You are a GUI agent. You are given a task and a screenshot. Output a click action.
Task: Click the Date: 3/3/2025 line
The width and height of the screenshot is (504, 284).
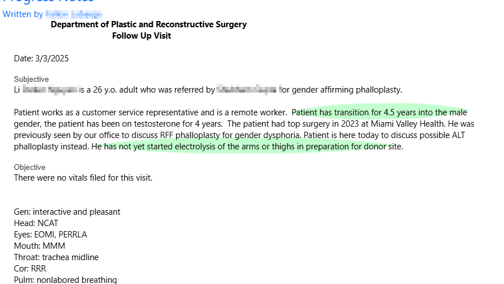41,59
